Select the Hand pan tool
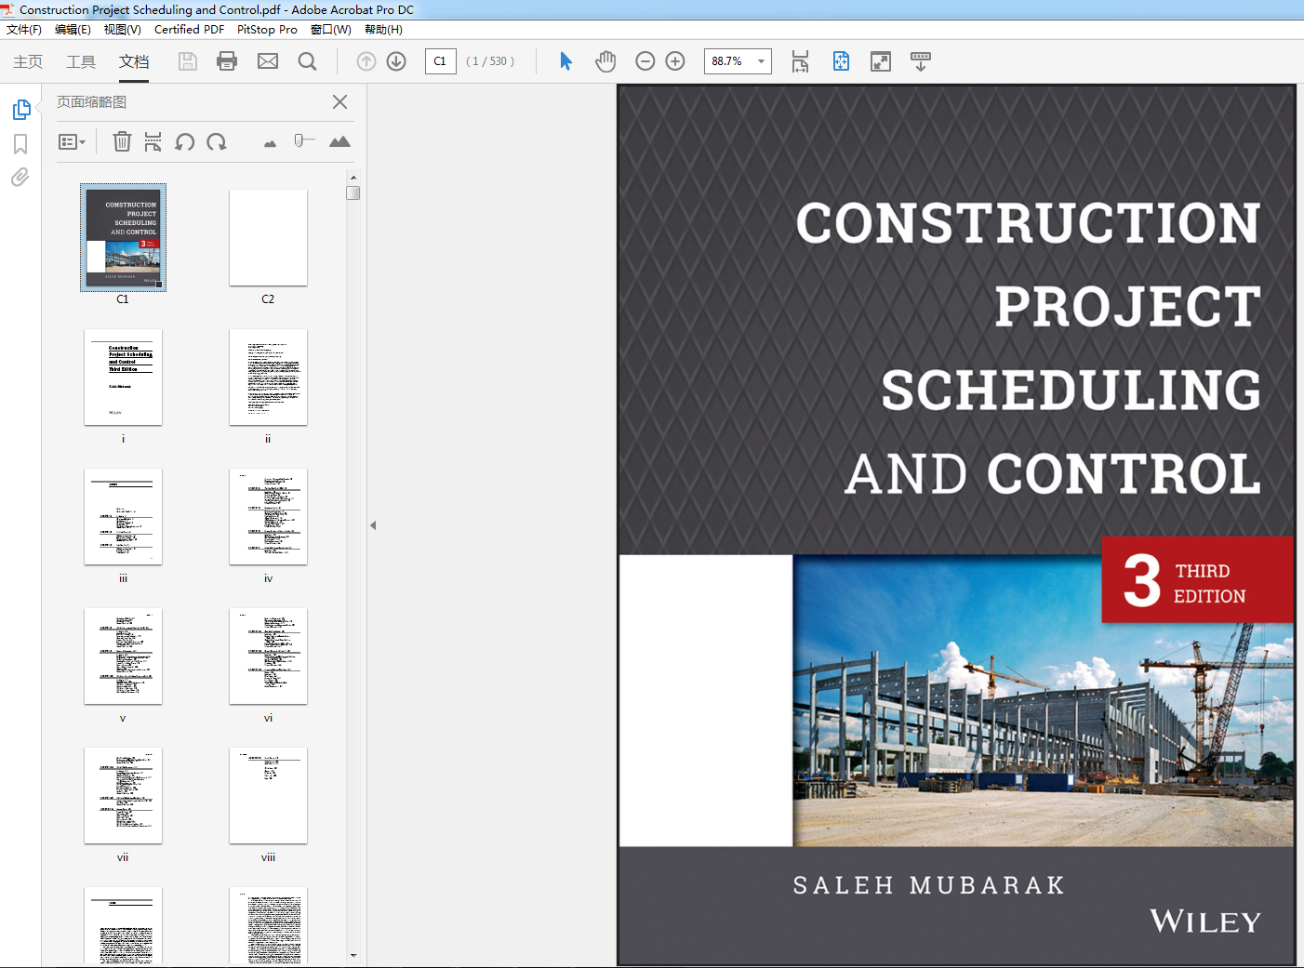 605,61
